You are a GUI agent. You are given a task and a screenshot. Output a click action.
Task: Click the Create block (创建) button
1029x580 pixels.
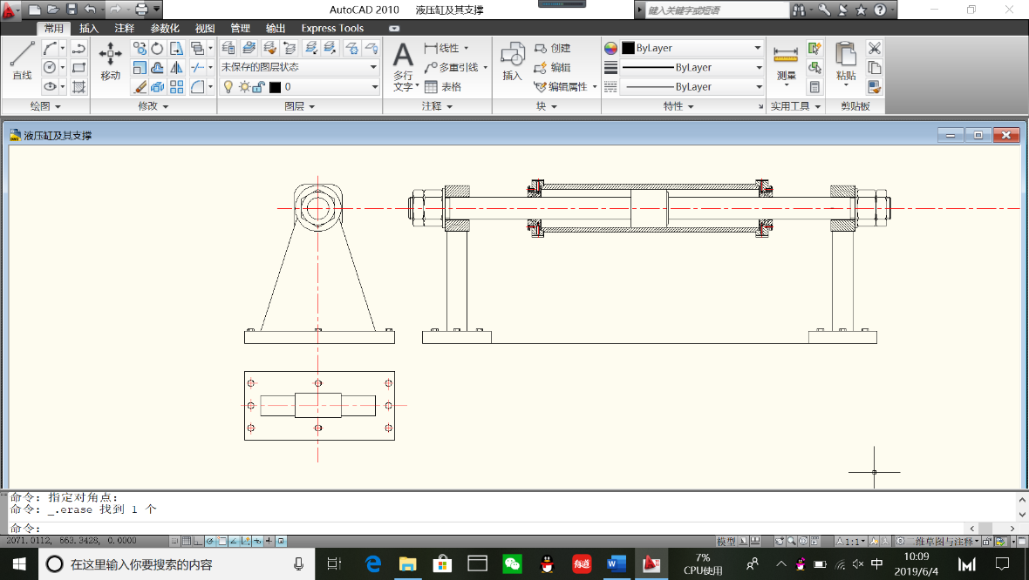coord(552,48)
